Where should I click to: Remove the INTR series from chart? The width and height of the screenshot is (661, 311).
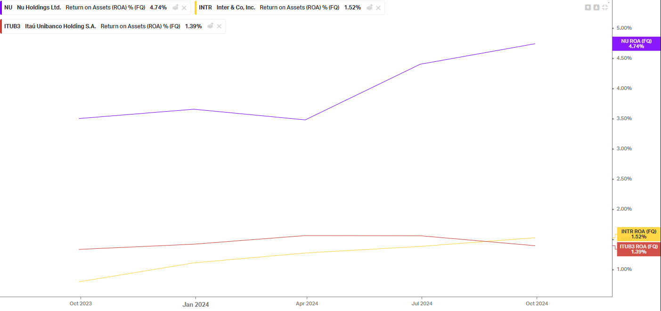coord(378,8)
